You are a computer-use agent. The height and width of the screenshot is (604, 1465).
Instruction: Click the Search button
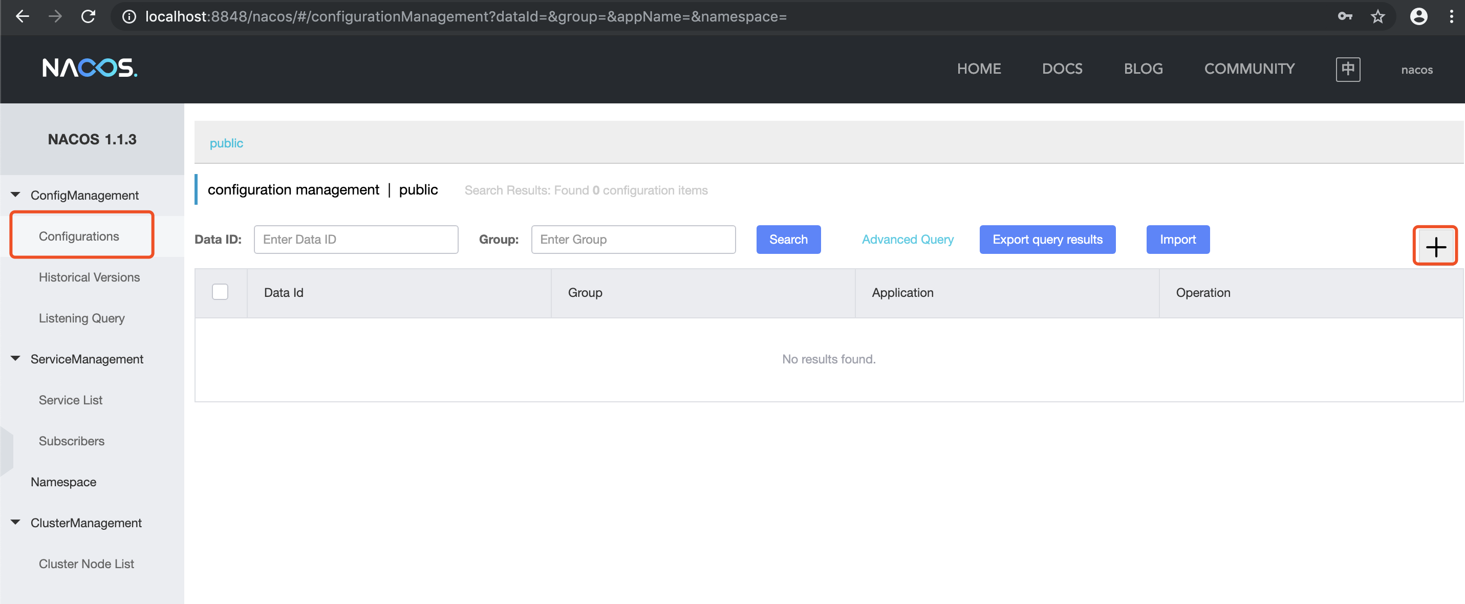(x=788, y=240)
